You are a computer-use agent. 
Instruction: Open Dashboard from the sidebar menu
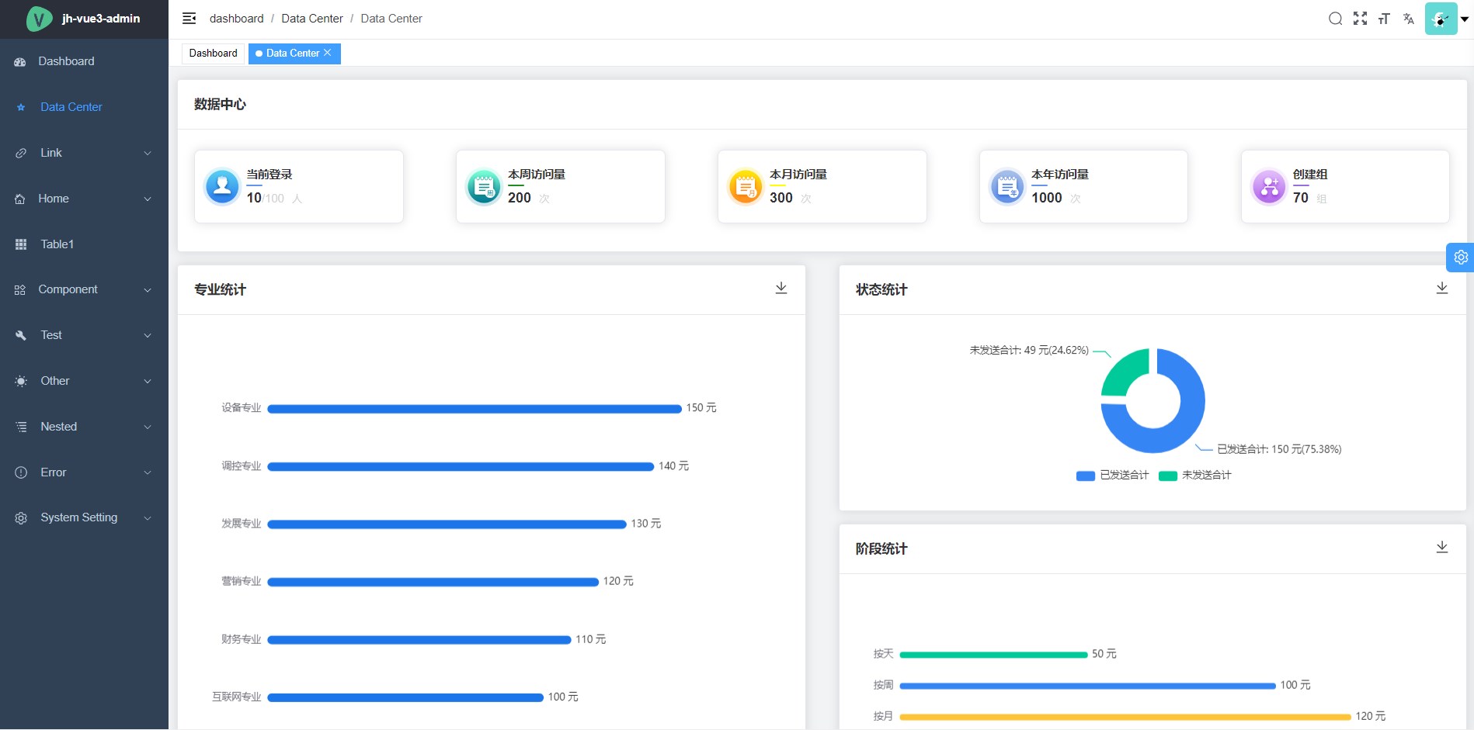pos(84,61)
